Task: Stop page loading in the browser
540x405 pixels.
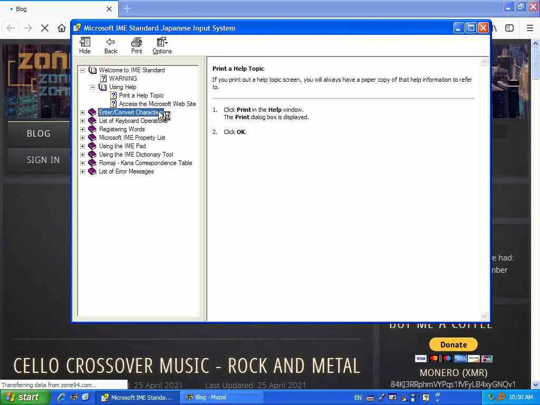Action: click(45, 28)
